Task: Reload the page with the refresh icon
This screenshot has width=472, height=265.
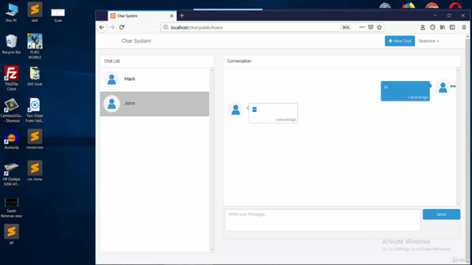Action: (122, 27)
